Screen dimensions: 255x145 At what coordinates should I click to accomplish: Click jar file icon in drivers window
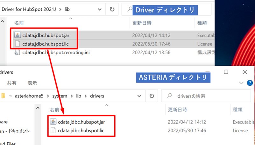pos(53,122)
